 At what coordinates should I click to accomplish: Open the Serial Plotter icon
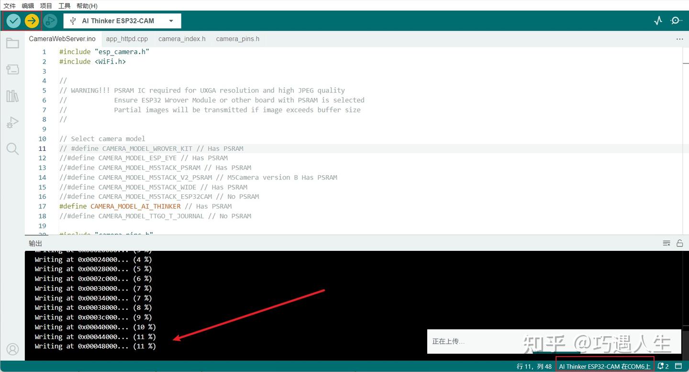click(x=658, y=21)
